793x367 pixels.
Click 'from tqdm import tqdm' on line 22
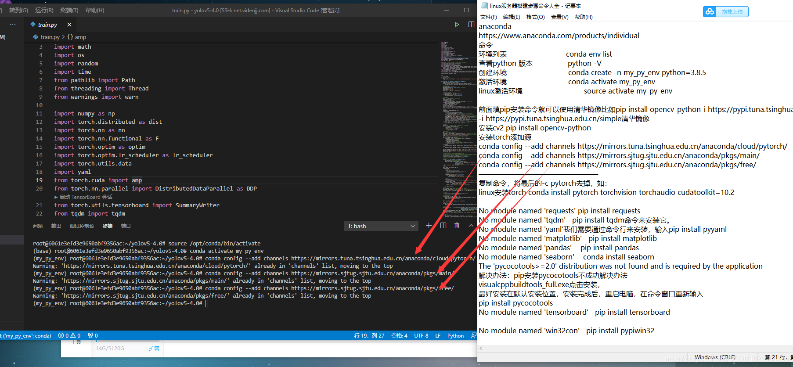tap(90, 213)
